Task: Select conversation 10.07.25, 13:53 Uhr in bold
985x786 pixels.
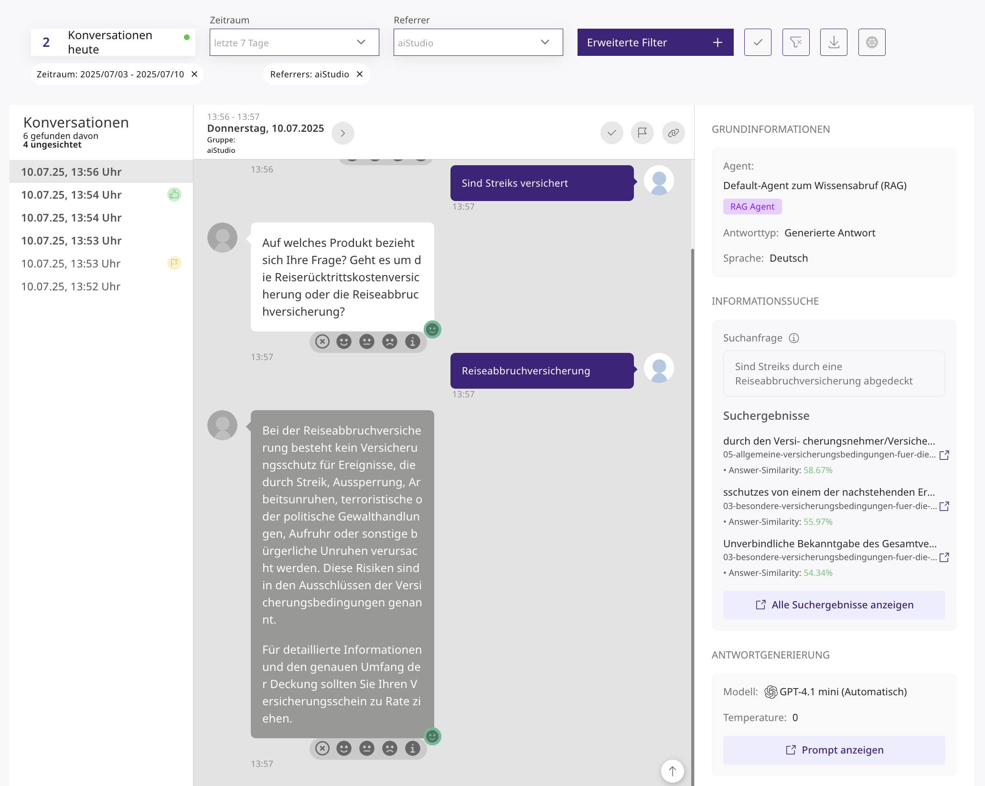Action: pos(101,241)
